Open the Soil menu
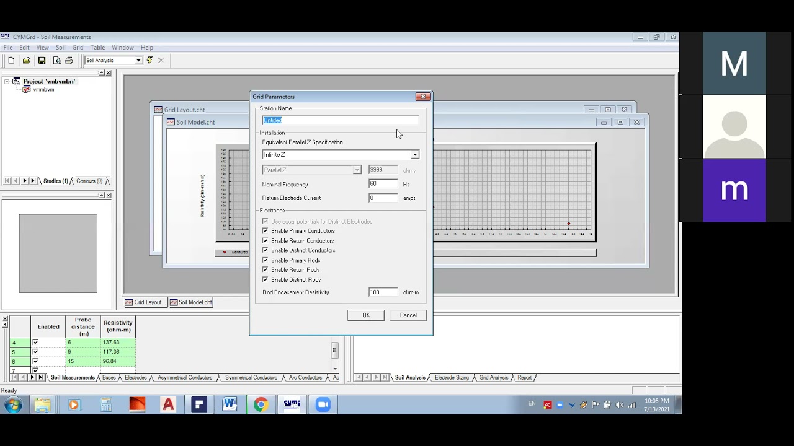Viewport: 794px width, 446px height. (61, 48)
